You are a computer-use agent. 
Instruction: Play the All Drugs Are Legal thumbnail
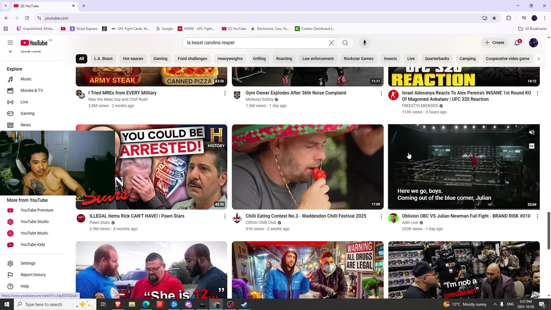coord(308,270)
